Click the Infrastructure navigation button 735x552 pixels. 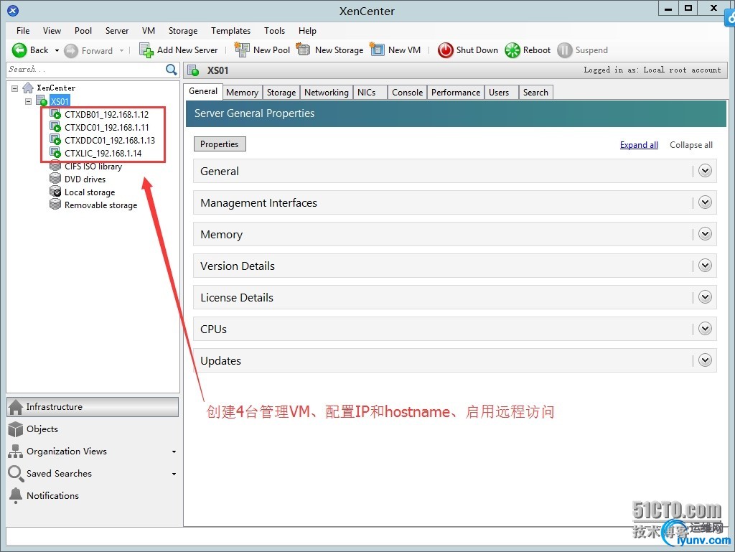[x=93, y=407]
